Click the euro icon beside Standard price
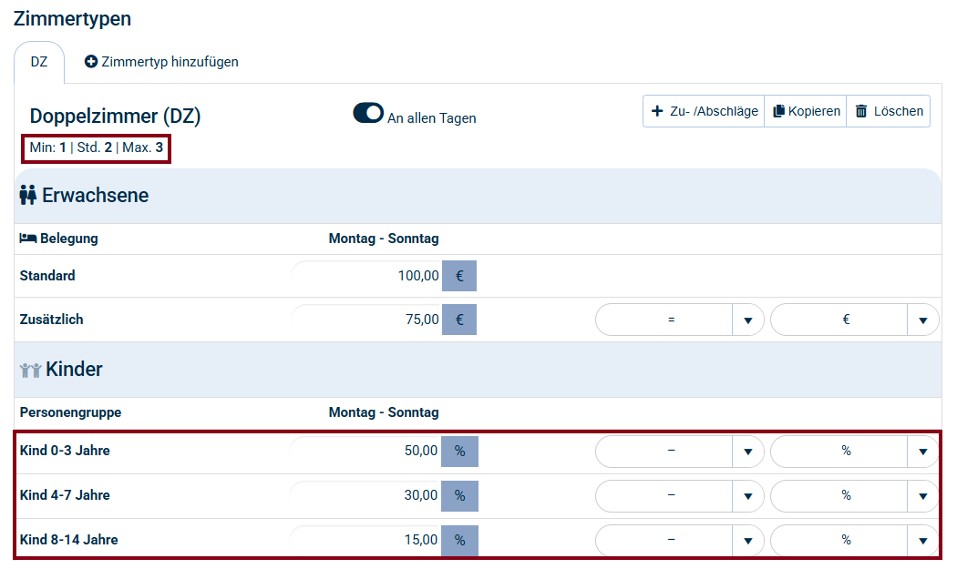Image resolution: width=957 pixels, height=569 pixels. pos(459,276)
